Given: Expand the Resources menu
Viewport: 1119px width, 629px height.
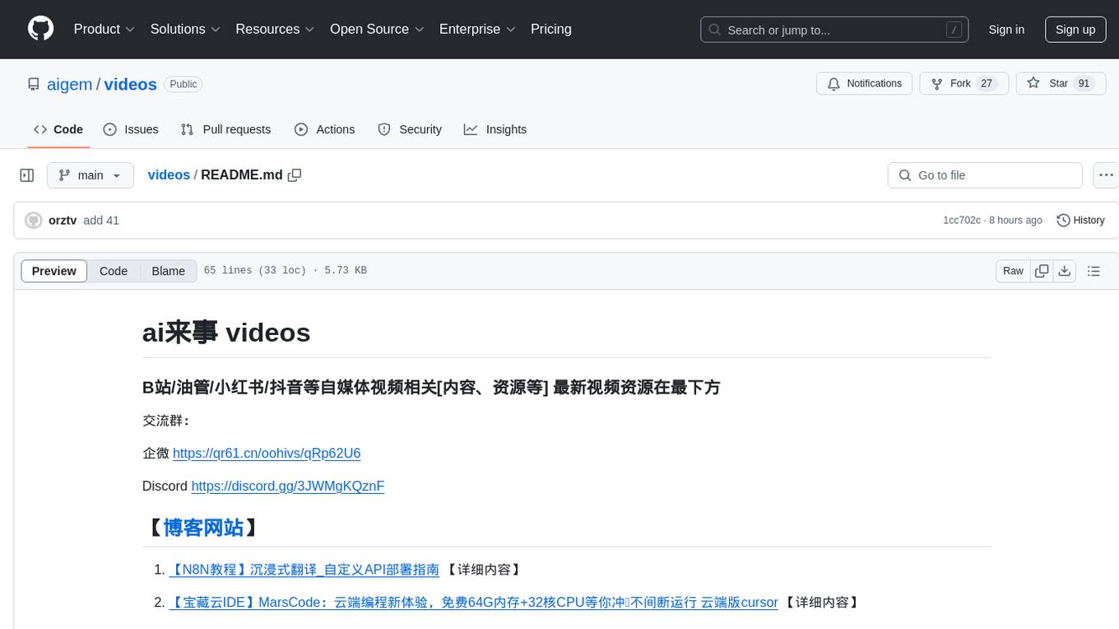Looking at the screenshot, I should (275, 29).
